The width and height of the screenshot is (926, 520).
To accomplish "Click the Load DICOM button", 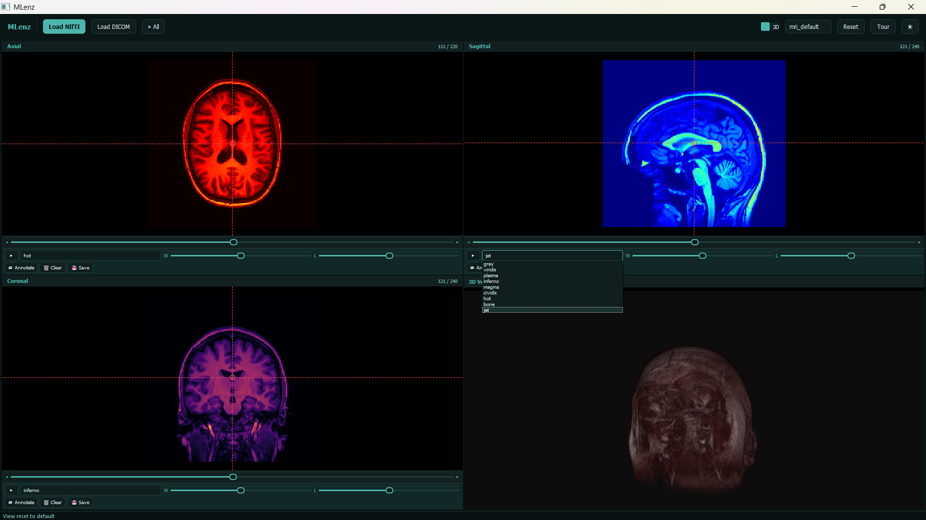I will click(113, 27).
